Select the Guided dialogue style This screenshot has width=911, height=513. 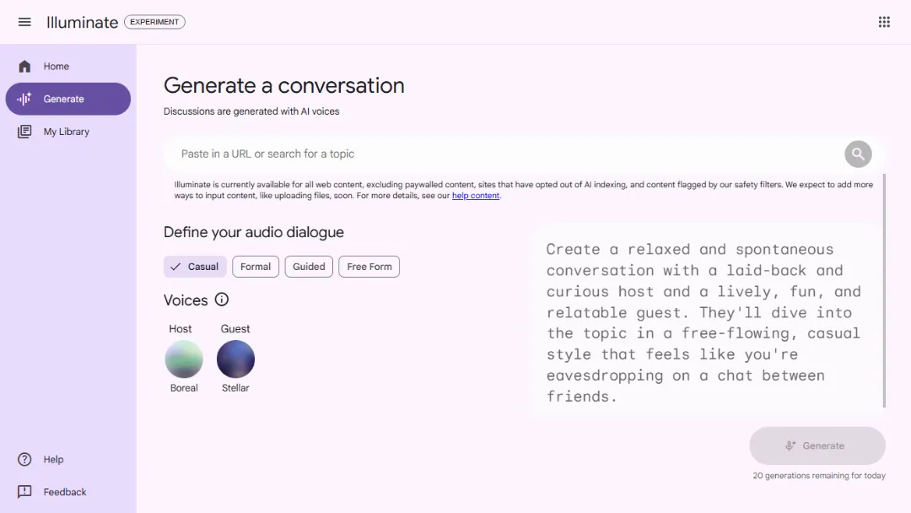pyautogui.click(x=309, y=267)
